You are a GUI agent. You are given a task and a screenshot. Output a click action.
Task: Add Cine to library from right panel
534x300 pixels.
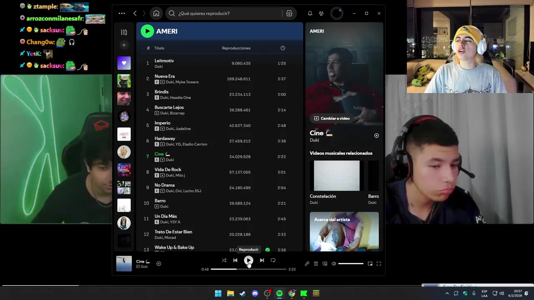click(376, 135)
